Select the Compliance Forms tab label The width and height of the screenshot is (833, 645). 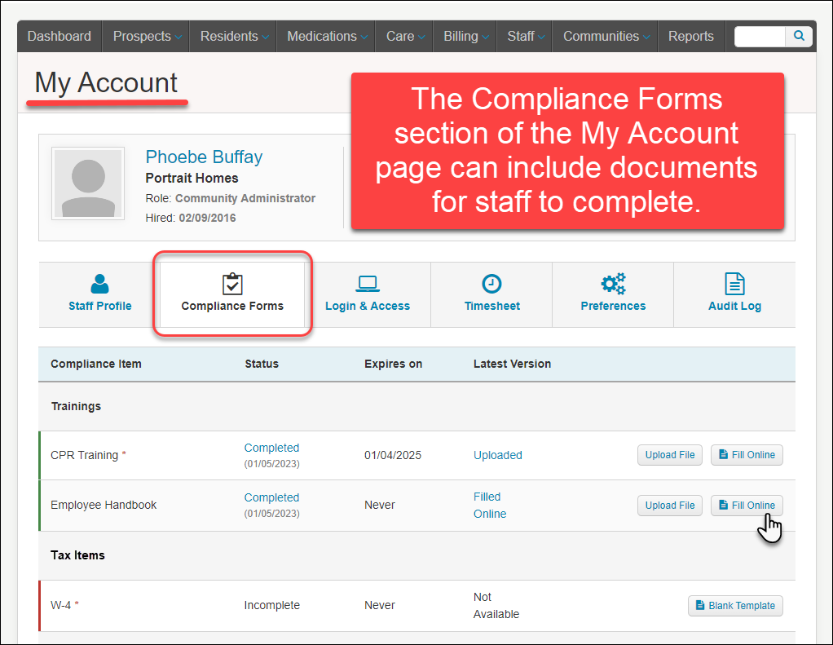pos(232,306)
